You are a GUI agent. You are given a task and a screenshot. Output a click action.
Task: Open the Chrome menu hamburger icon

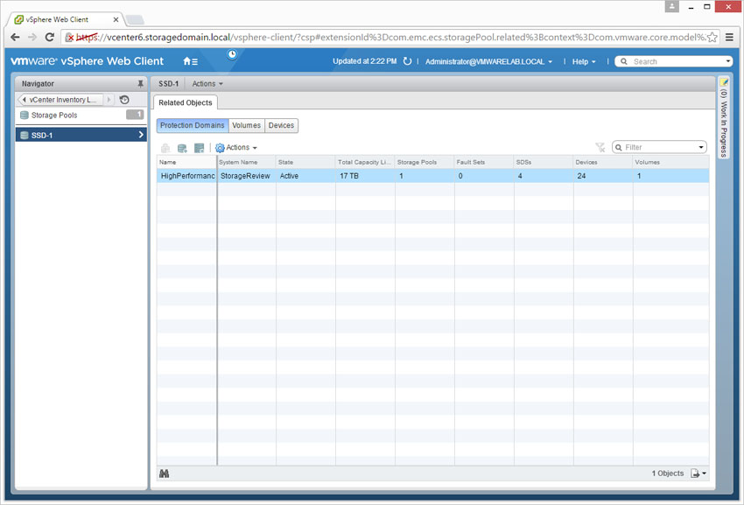pos(730,37)
